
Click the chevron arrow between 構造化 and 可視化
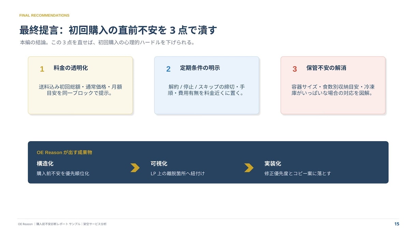[x=135, y=168]
